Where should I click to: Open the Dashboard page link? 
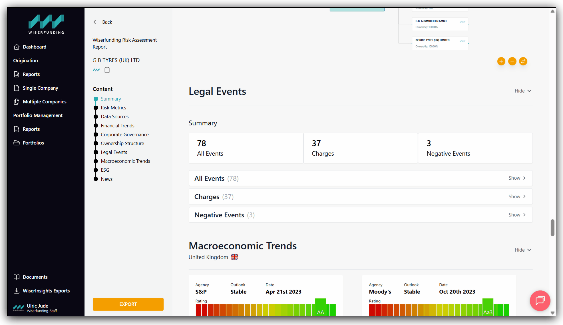(34, 47)
